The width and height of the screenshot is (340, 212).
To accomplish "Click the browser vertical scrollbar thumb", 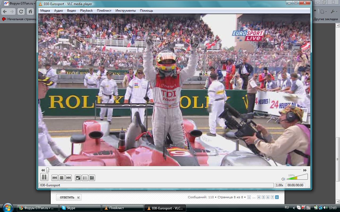I will (x=338, y=160).
